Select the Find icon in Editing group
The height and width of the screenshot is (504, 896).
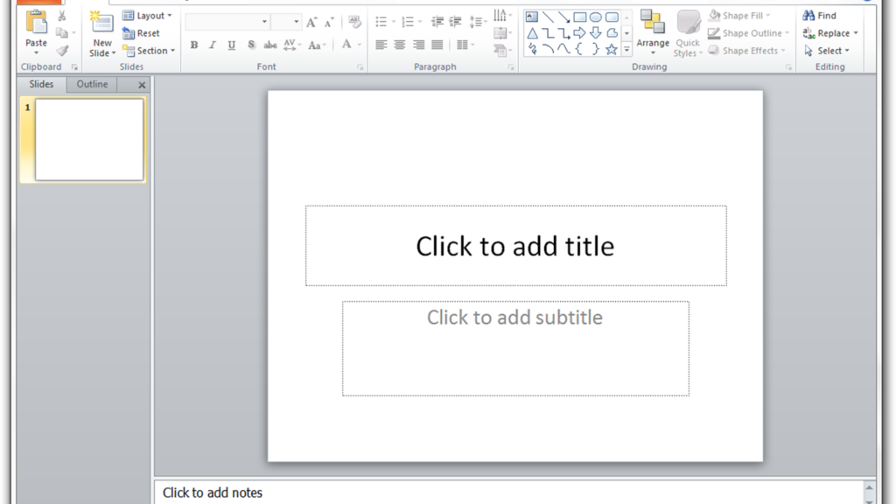coord(821,15)
